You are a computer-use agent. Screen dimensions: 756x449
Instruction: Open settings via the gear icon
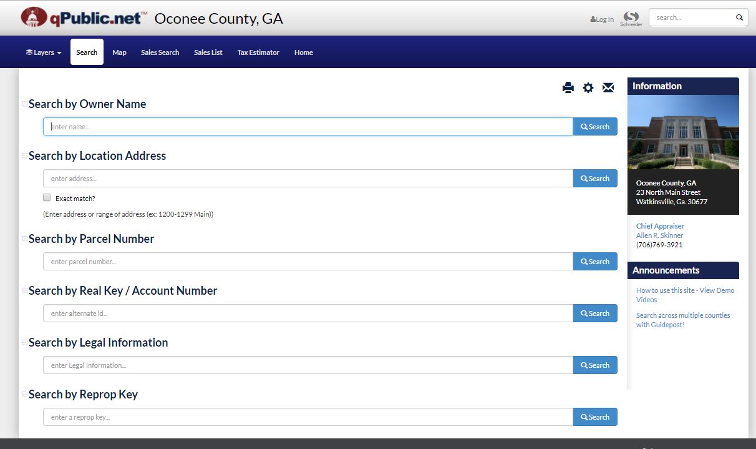tap(588, 87)
